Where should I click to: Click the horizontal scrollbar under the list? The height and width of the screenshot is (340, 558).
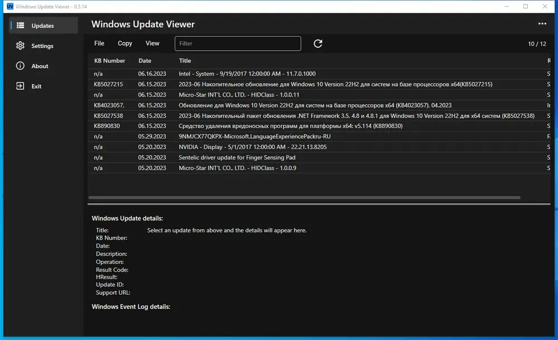pyautogui.click(x=304, y=197)
